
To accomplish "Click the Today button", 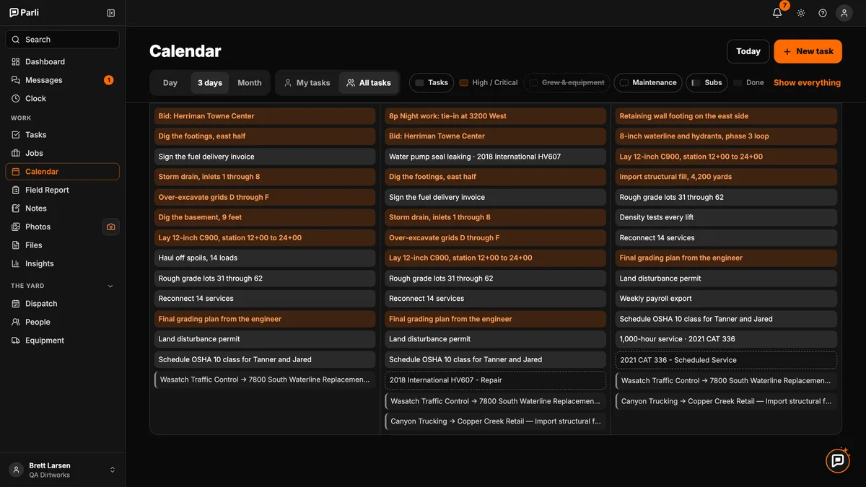I will 748,51.
